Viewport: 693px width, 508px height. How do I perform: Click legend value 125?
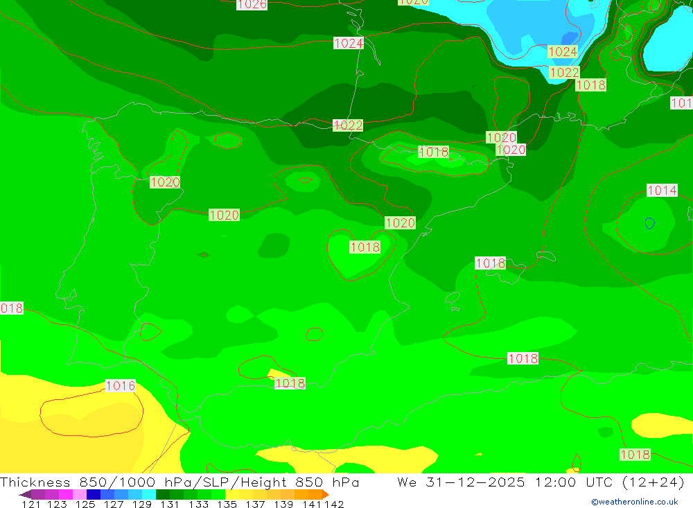coord(85,504)
